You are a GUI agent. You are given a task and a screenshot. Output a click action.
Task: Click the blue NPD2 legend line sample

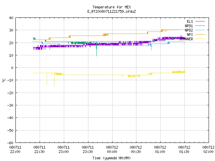point(200,30)
